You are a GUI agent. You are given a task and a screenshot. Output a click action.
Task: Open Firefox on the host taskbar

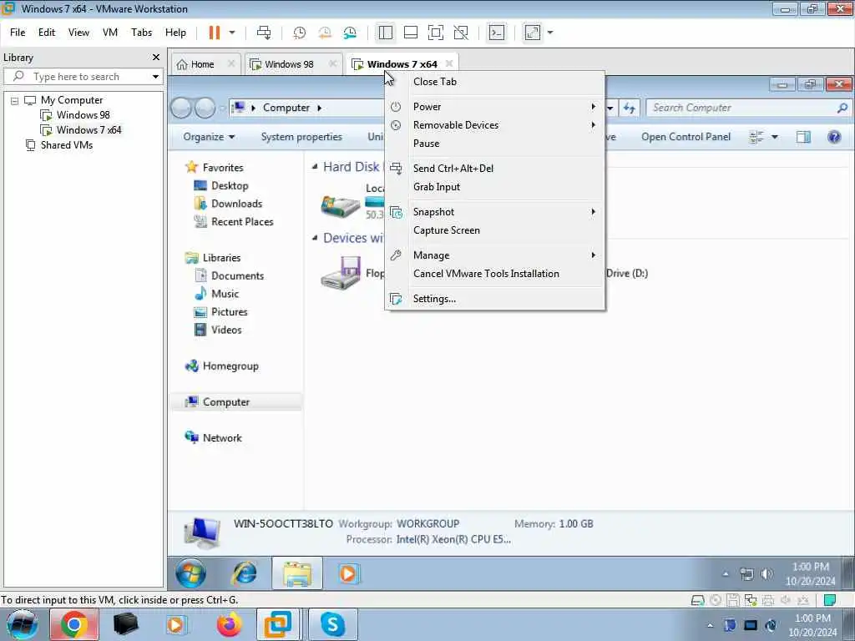pyautogui.click(x=229, y=624)
